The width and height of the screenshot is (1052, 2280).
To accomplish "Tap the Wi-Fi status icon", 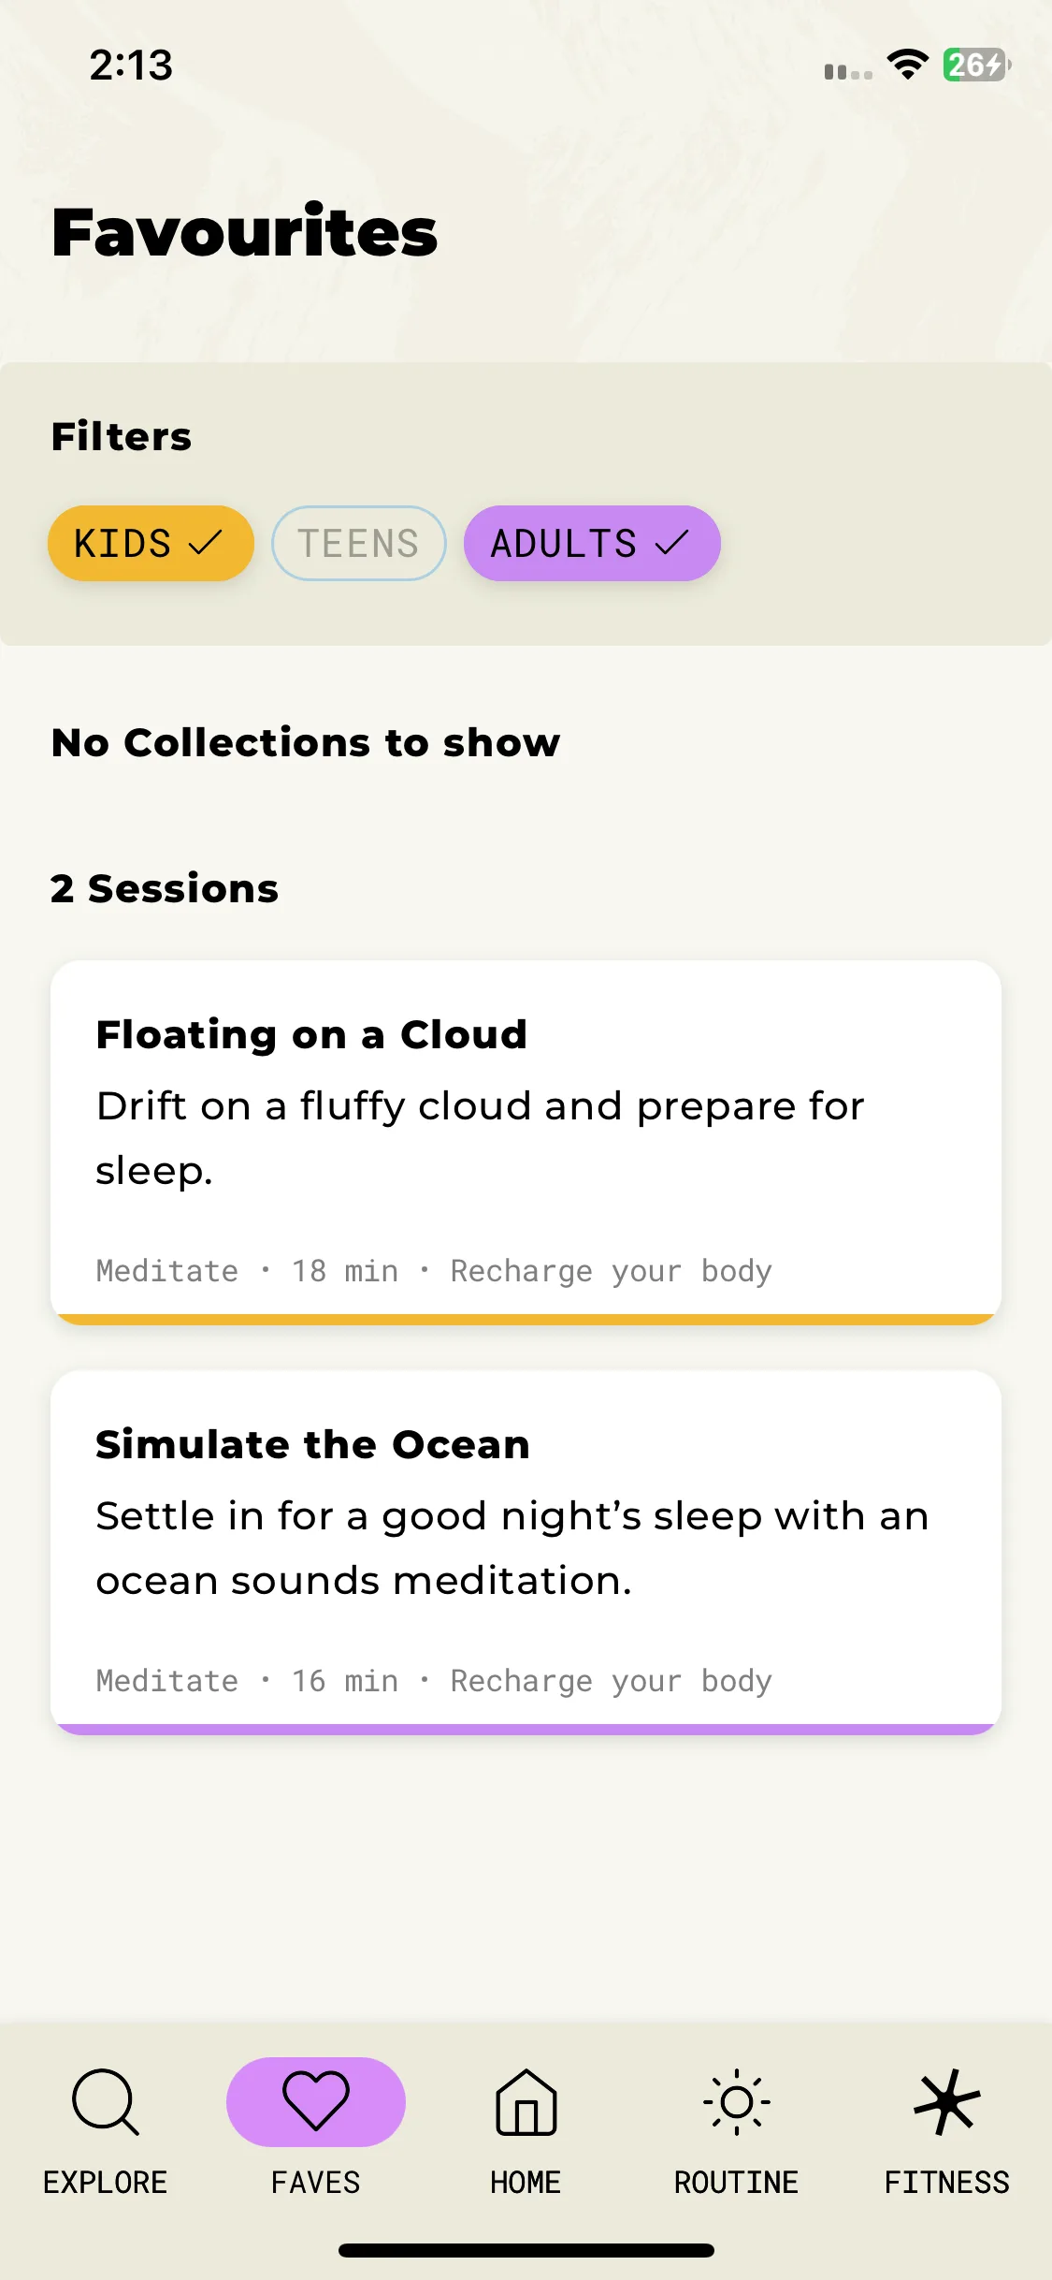I will (x=907, y=65).
